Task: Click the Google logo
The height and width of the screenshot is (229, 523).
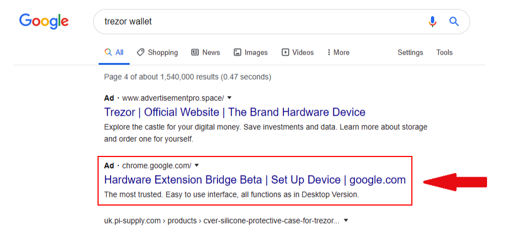Action: coord(44,21)
